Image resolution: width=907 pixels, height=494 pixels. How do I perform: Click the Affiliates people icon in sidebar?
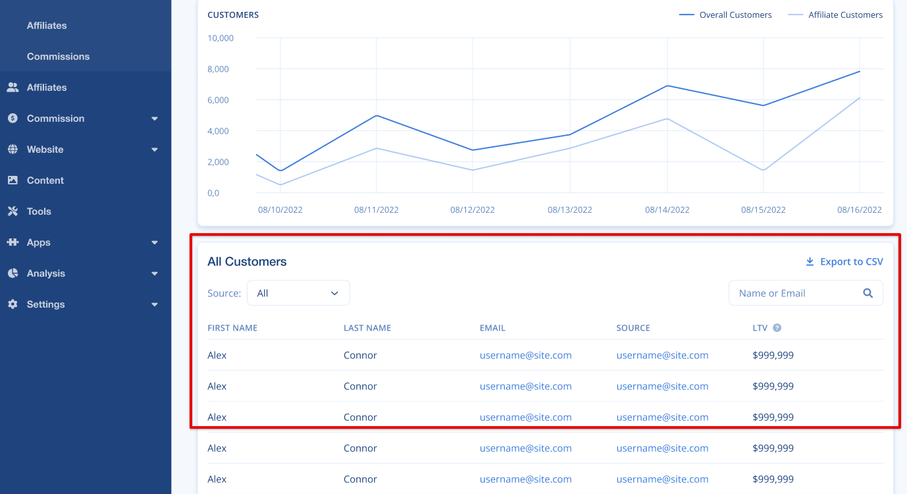point(13,87)
